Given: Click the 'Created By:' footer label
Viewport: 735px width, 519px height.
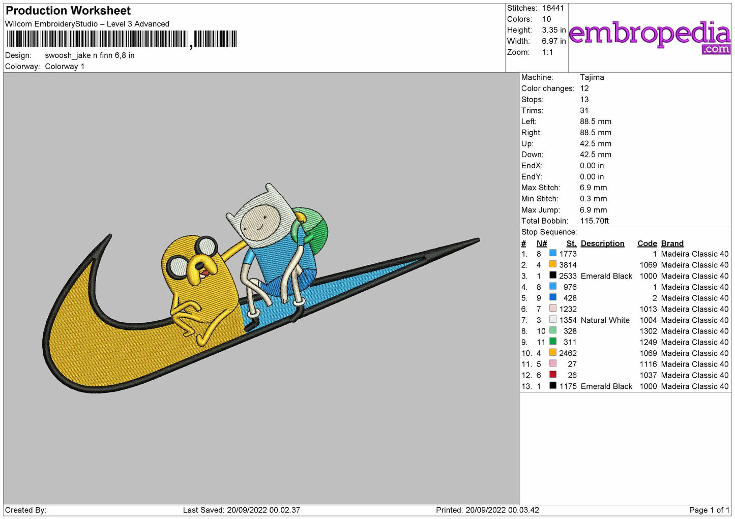Looking at the screenshot, I should (25, 510).
